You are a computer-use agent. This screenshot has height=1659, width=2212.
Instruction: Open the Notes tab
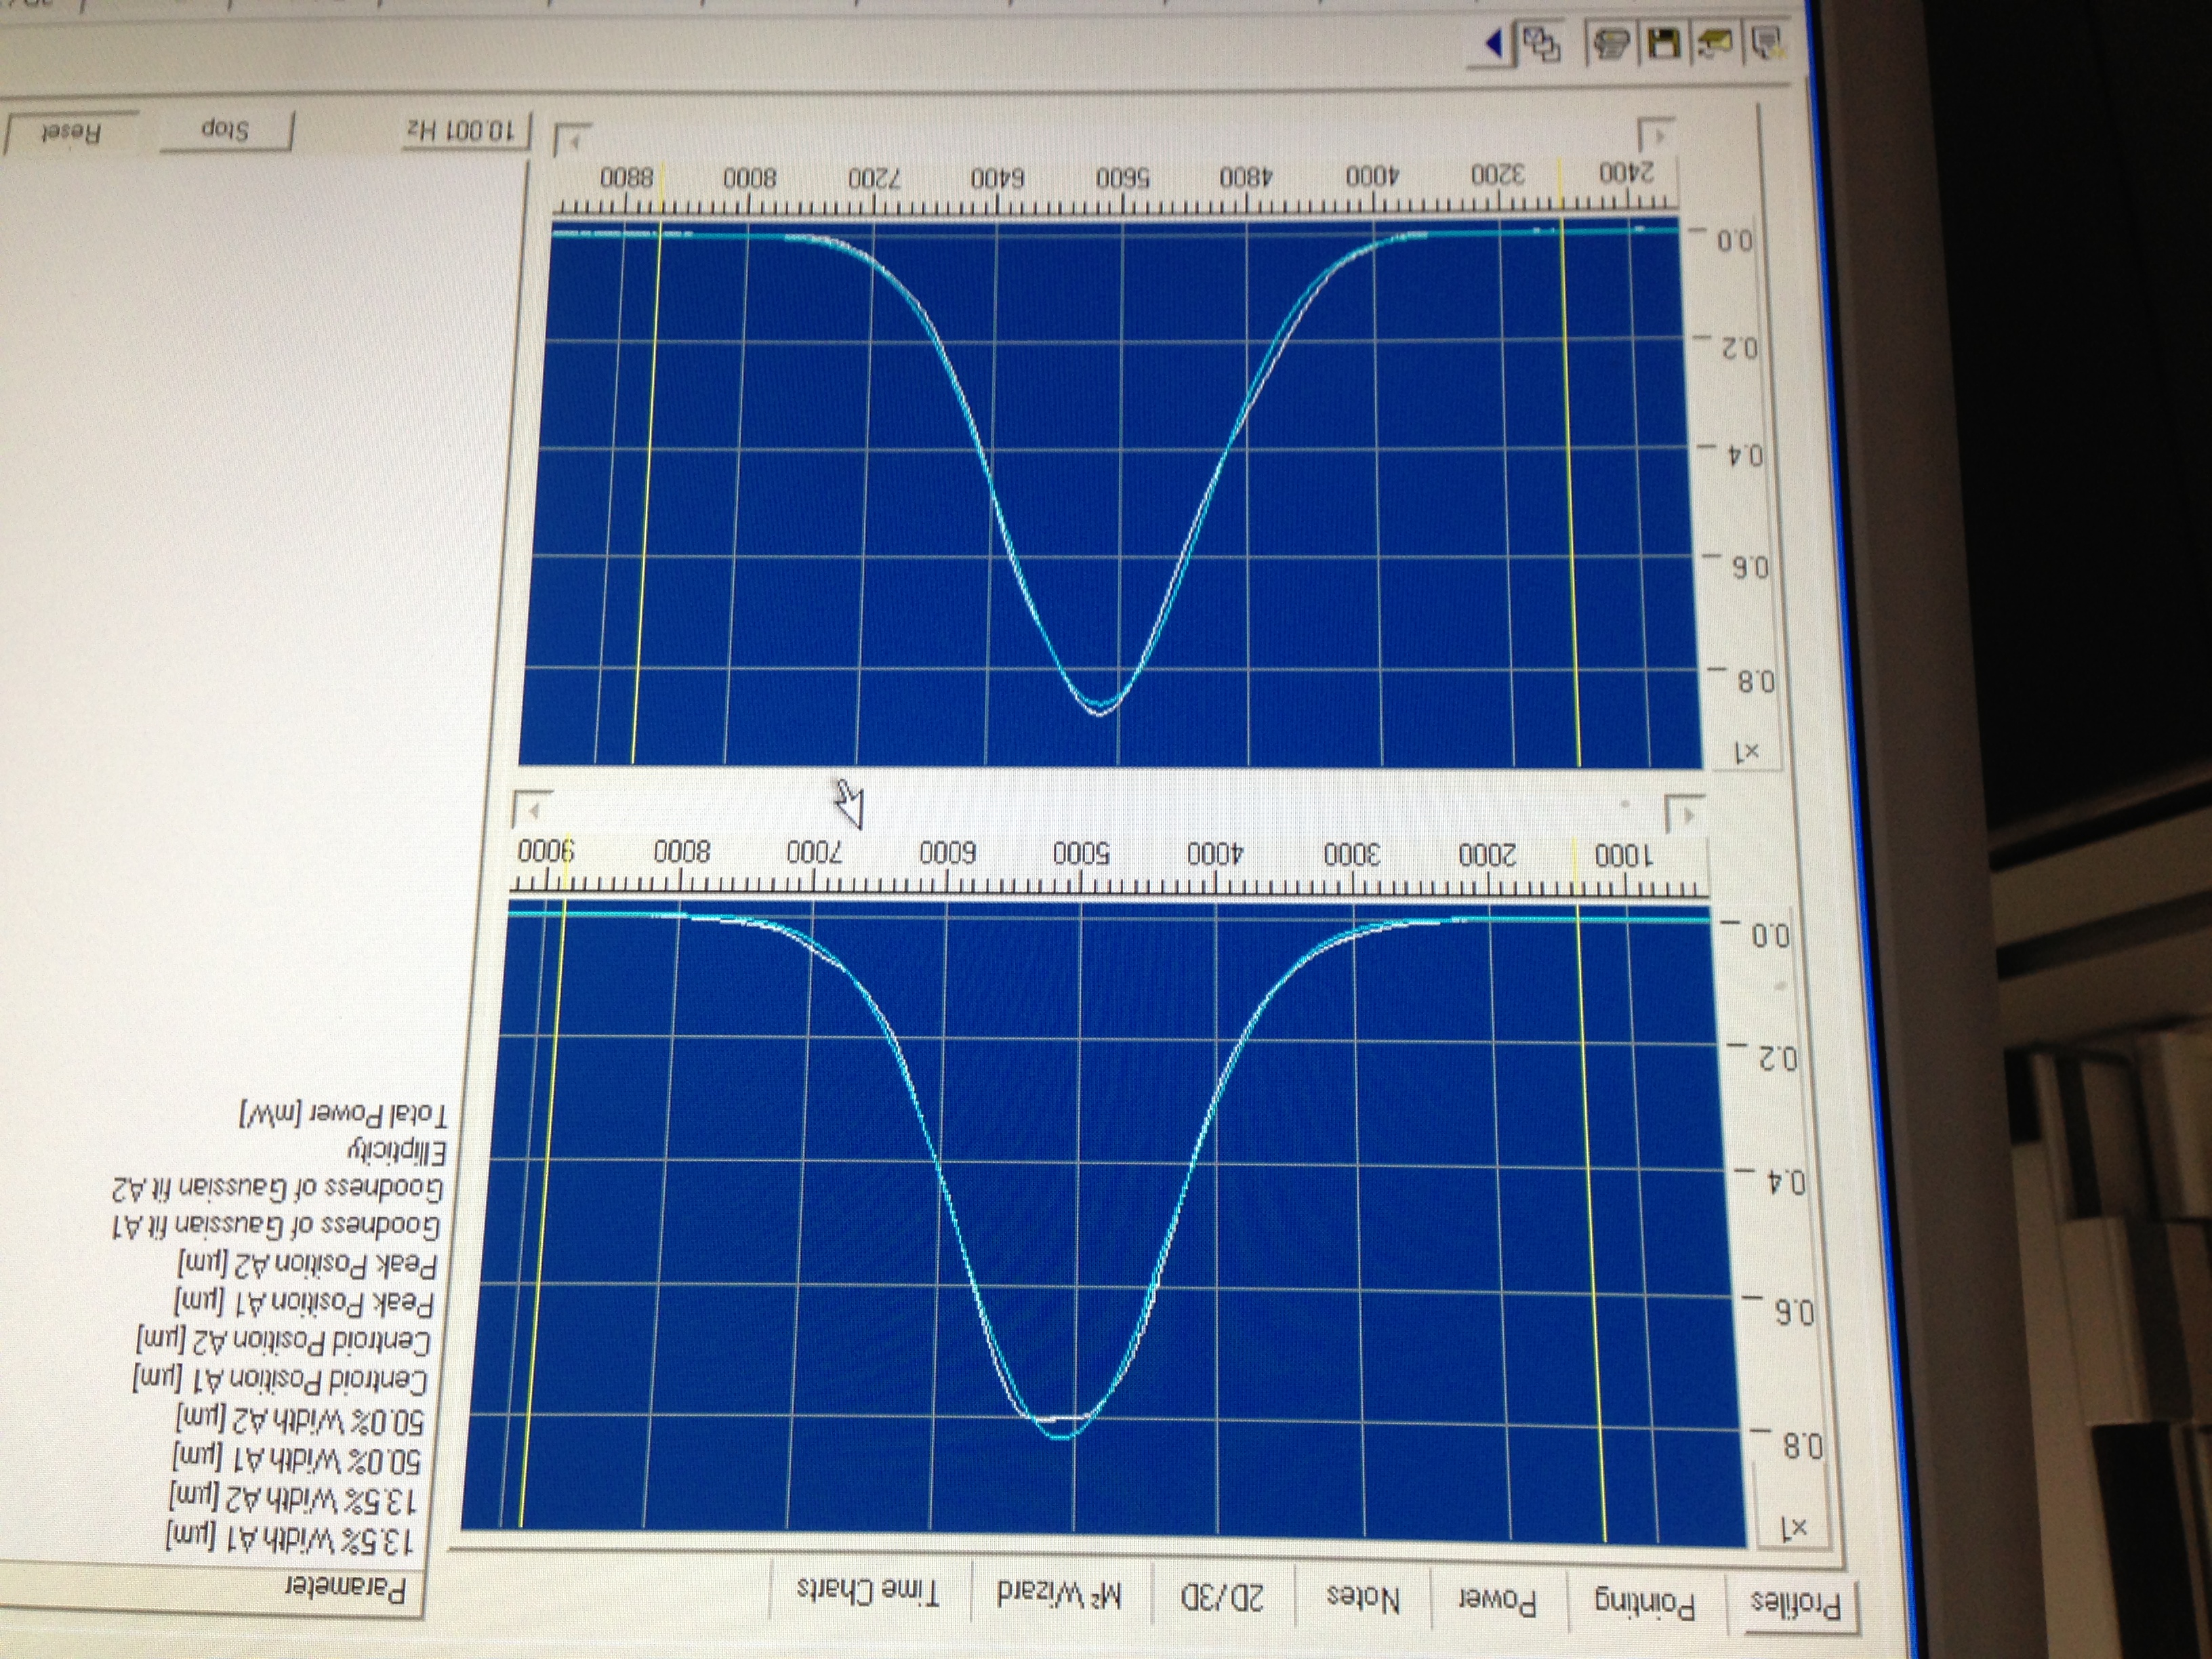(1362, 1598)
